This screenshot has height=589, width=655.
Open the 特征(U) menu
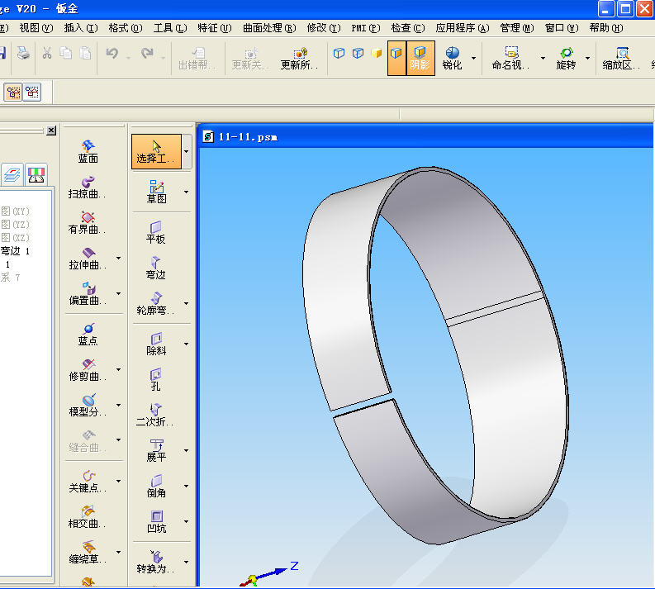coord(215,28)
